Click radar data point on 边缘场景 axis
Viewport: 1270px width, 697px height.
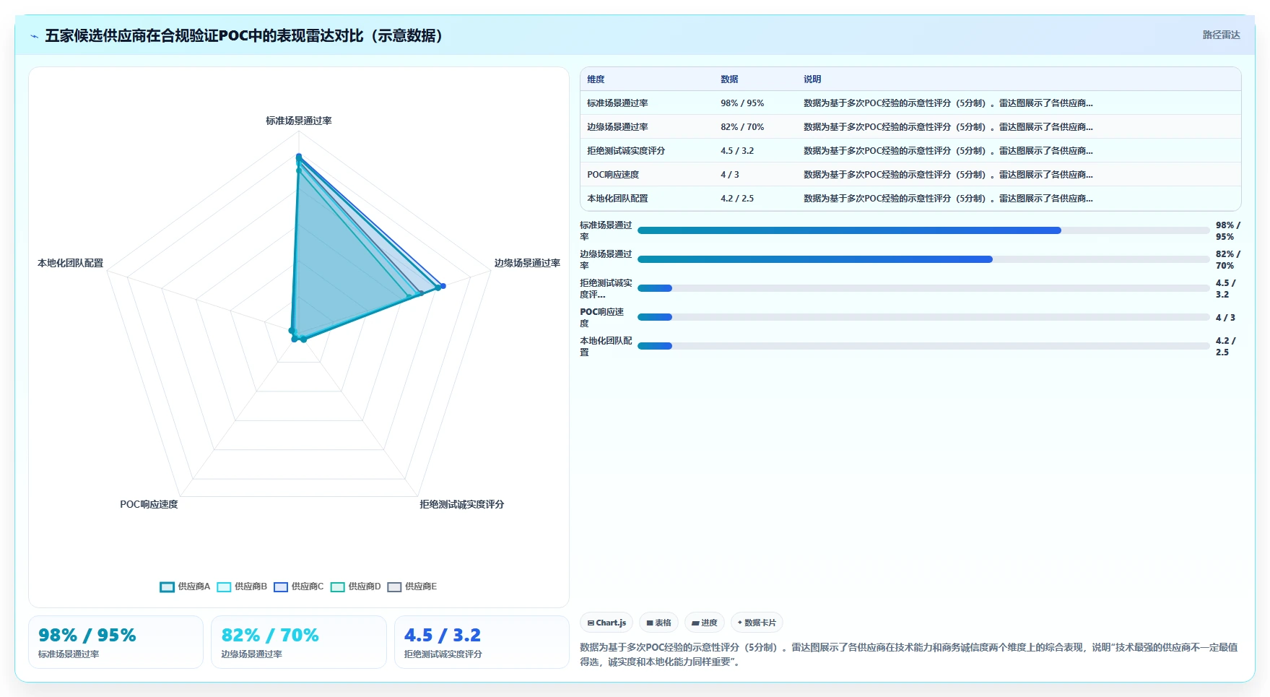pos(443,286)
